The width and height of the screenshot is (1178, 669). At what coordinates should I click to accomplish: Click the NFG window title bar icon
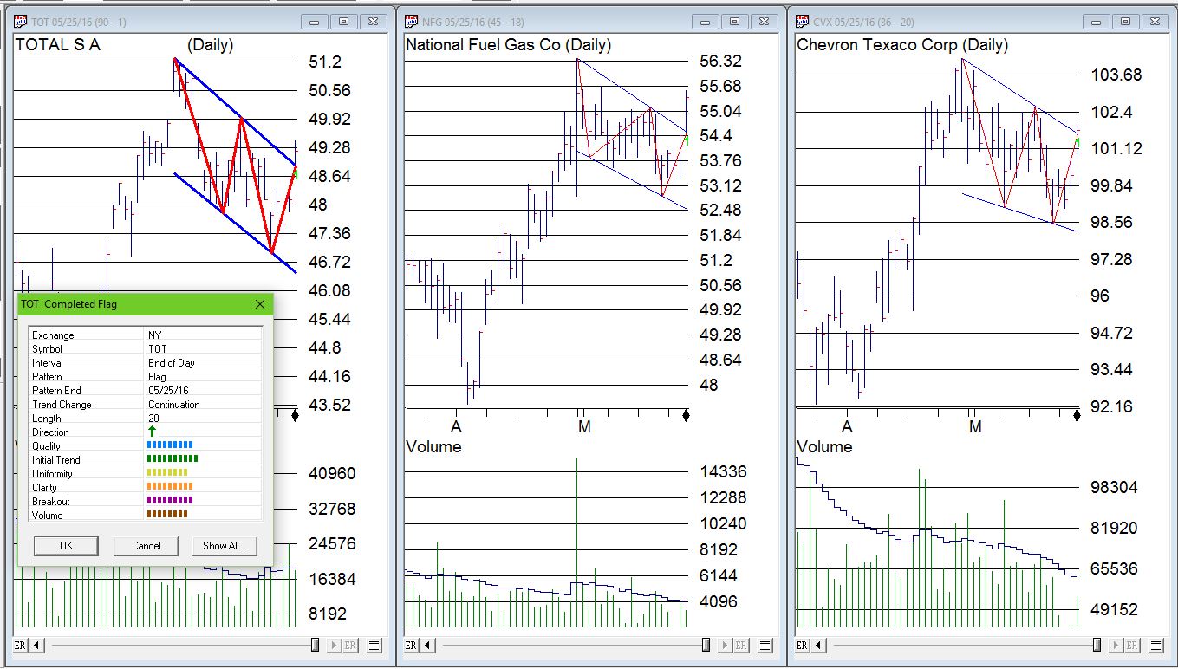tap(412, 22)
